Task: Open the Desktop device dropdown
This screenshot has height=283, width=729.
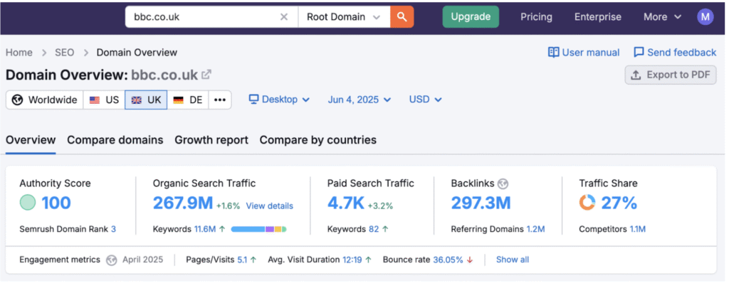Action: pyautogui.click(x=279, y=100)
